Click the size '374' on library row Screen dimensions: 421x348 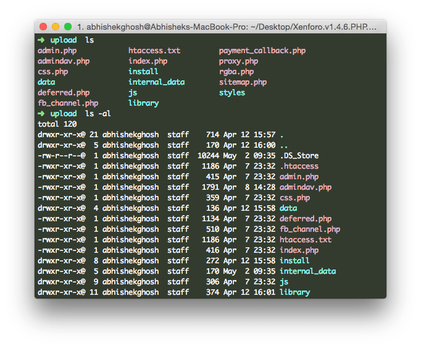(x=212, y=292)
